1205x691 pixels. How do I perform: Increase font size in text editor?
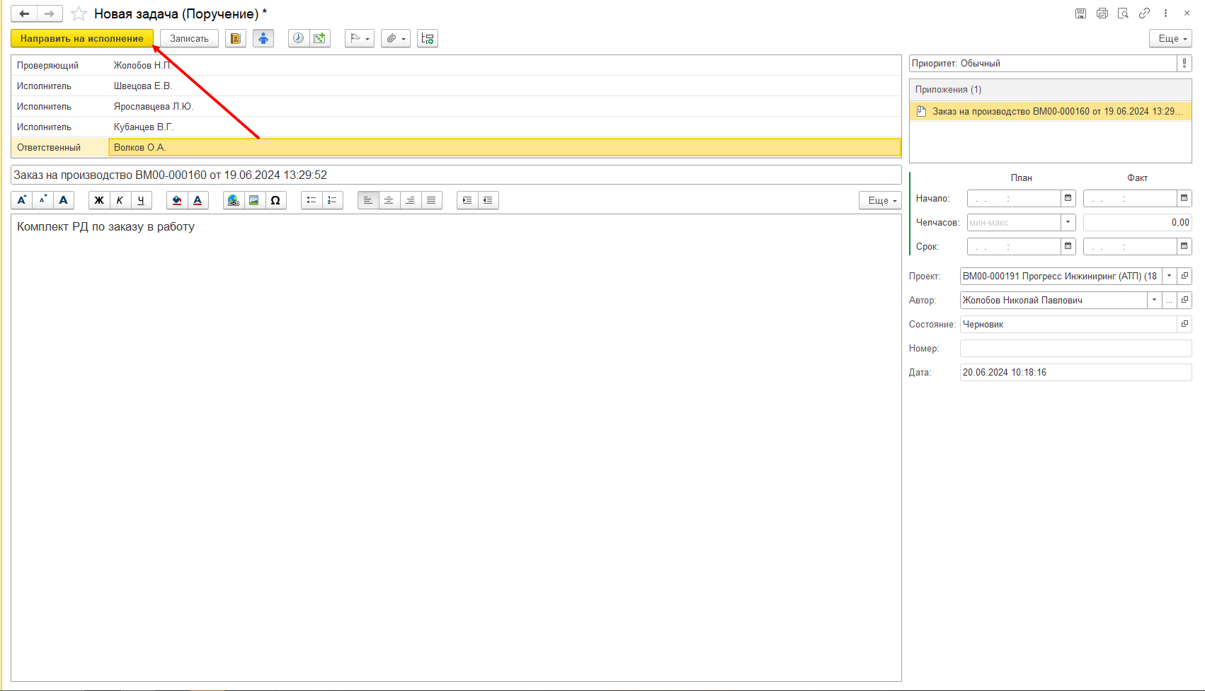point(22,200)
